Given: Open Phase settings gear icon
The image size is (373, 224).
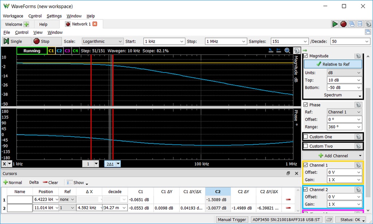Looking at the screenshot, I should (358, 105).
